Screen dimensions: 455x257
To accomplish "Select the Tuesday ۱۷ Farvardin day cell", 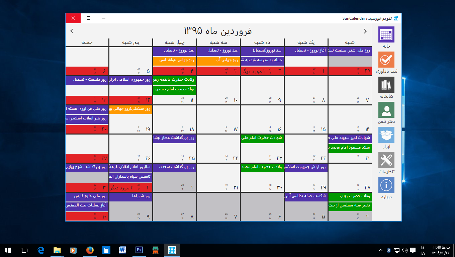I will click(x=218, y=119).
